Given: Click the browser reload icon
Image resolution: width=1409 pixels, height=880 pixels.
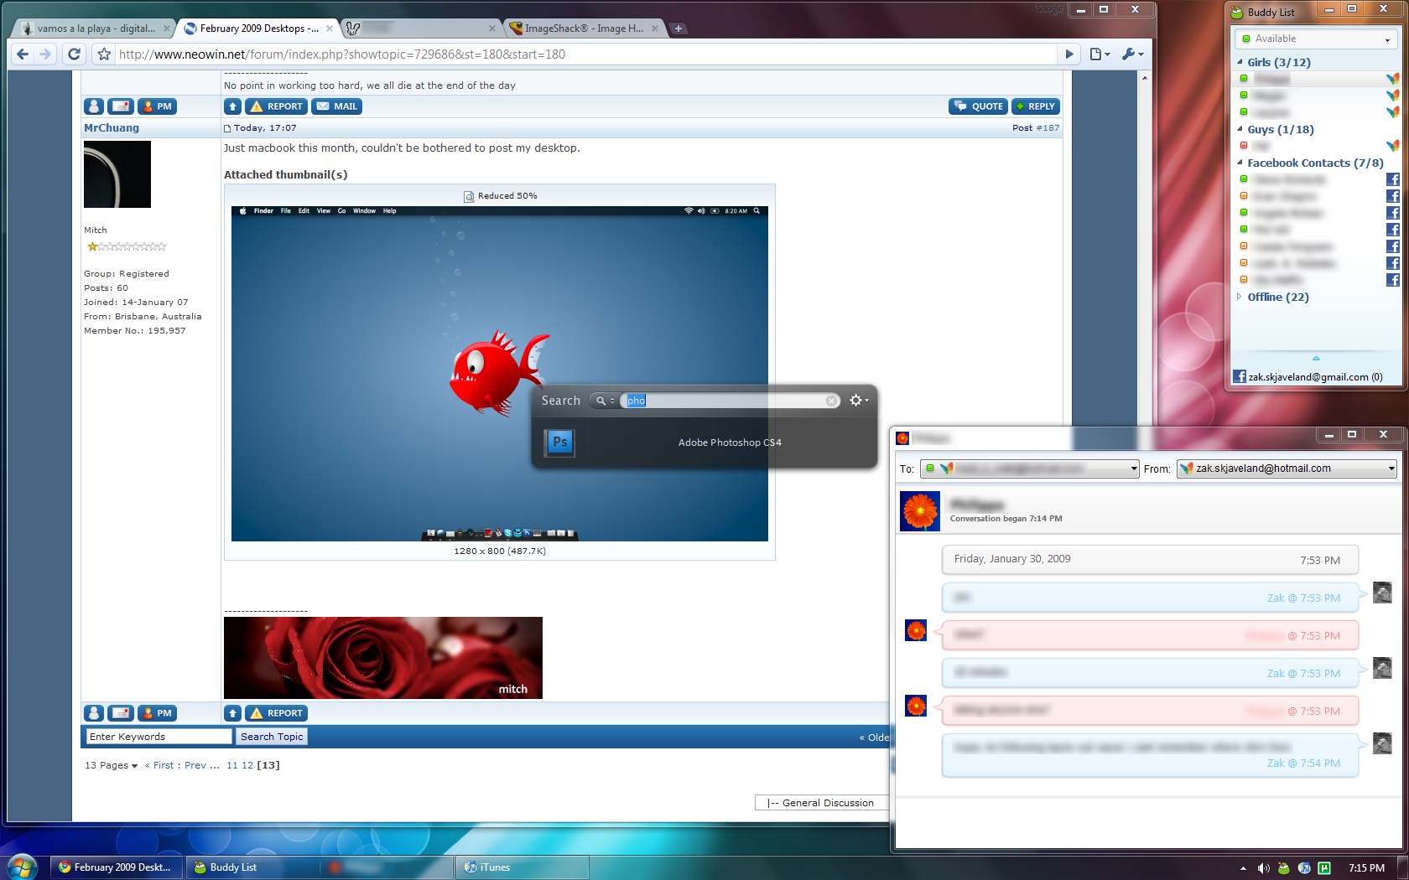Looking at the screenshot, I should [74, 54].
